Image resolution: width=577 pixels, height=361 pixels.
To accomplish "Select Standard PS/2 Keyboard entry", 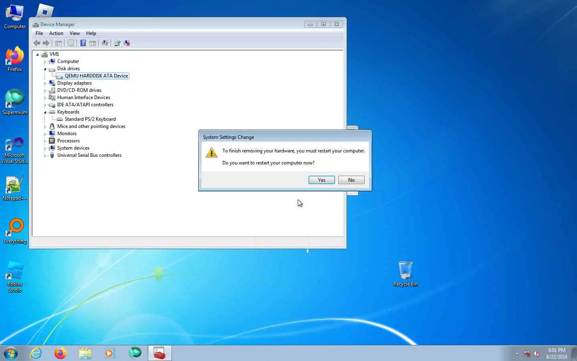I will [90, 119].
